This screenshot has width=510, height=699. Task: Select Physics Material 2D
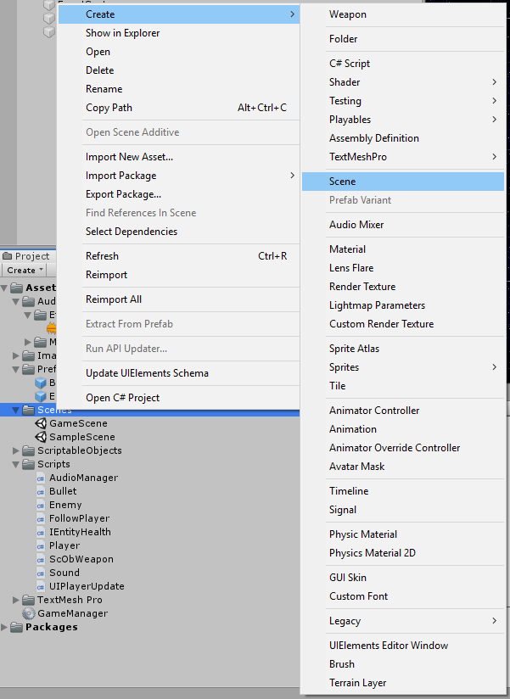[x=403, y=553]
